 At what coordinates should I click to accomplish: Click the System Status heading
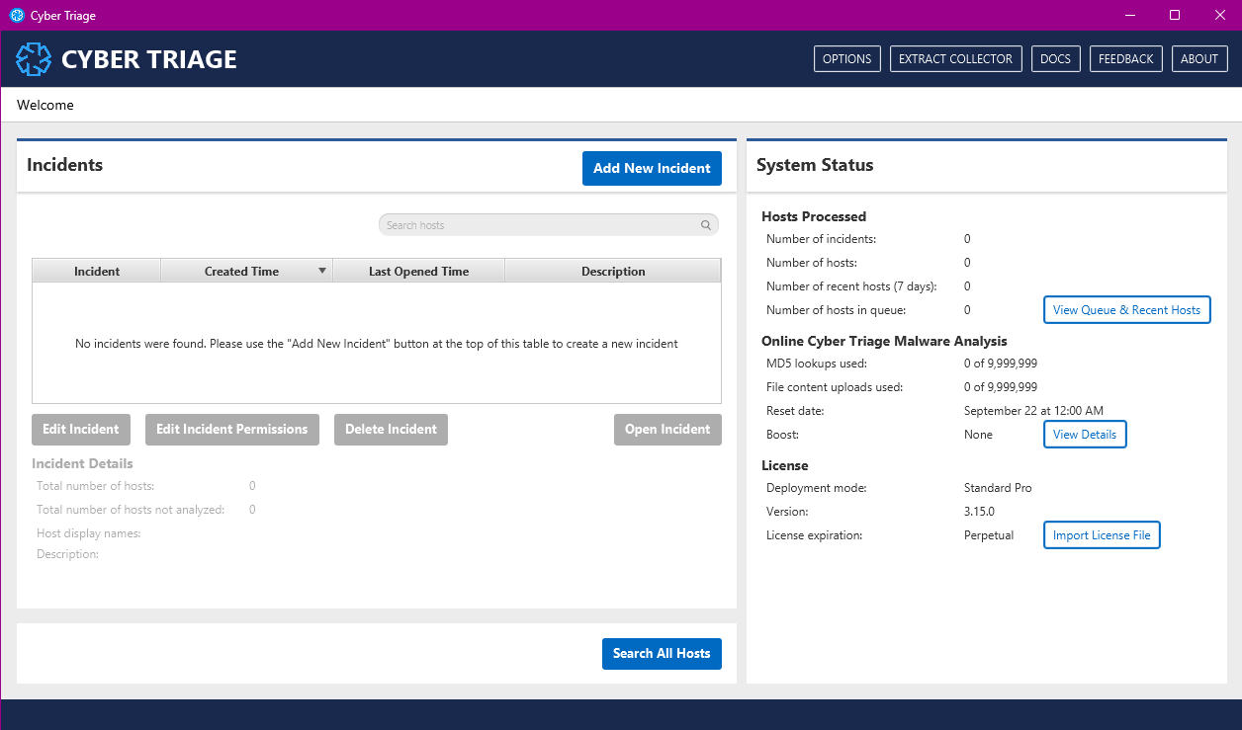(x=815, y=165)
